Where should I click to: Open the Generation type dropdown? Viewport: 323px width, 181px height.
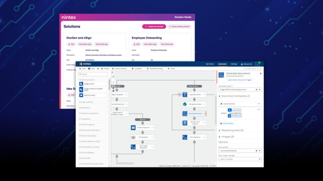tap(240, 89)
